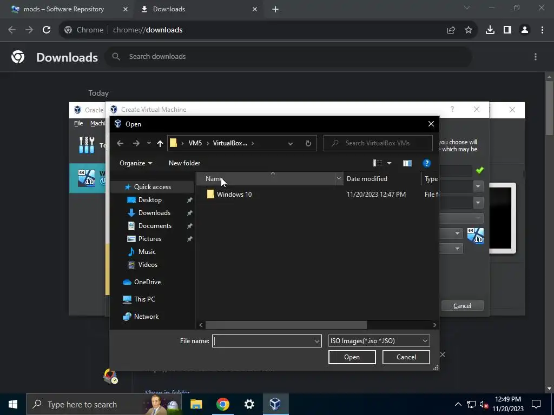Click the Search VirtualBox VMs field
This screenshot has width=554, height=415.
pyautogui.click(x=378, y=143)
